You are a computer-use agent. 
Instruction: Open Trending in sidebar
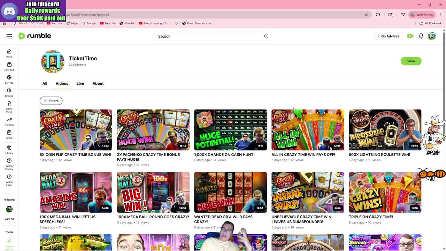[9, 121]
